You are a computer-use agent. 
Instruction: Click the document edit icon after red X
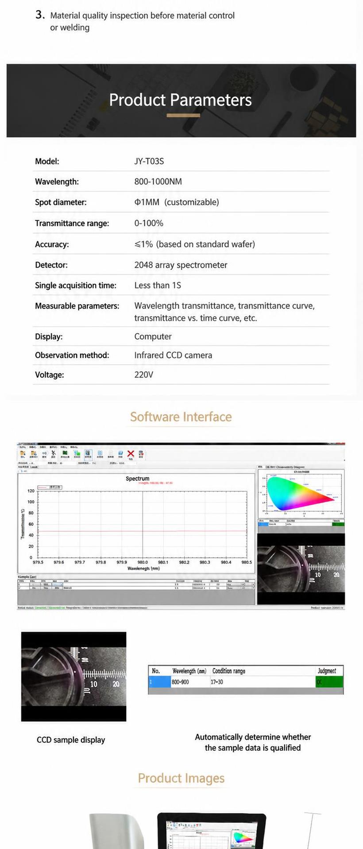141,453
